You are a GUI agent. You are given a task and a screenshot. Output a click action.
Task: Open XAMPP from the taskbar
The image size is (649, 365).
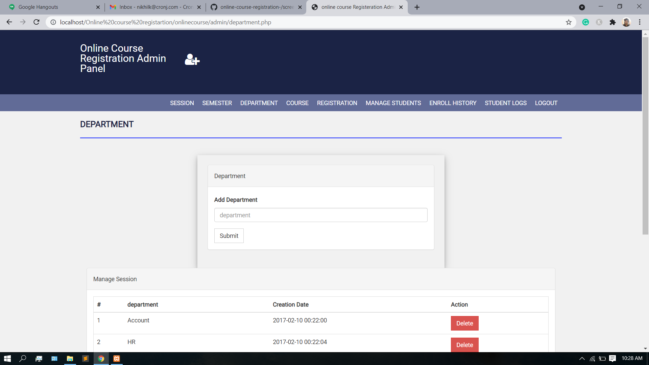(x=117, y=359)
